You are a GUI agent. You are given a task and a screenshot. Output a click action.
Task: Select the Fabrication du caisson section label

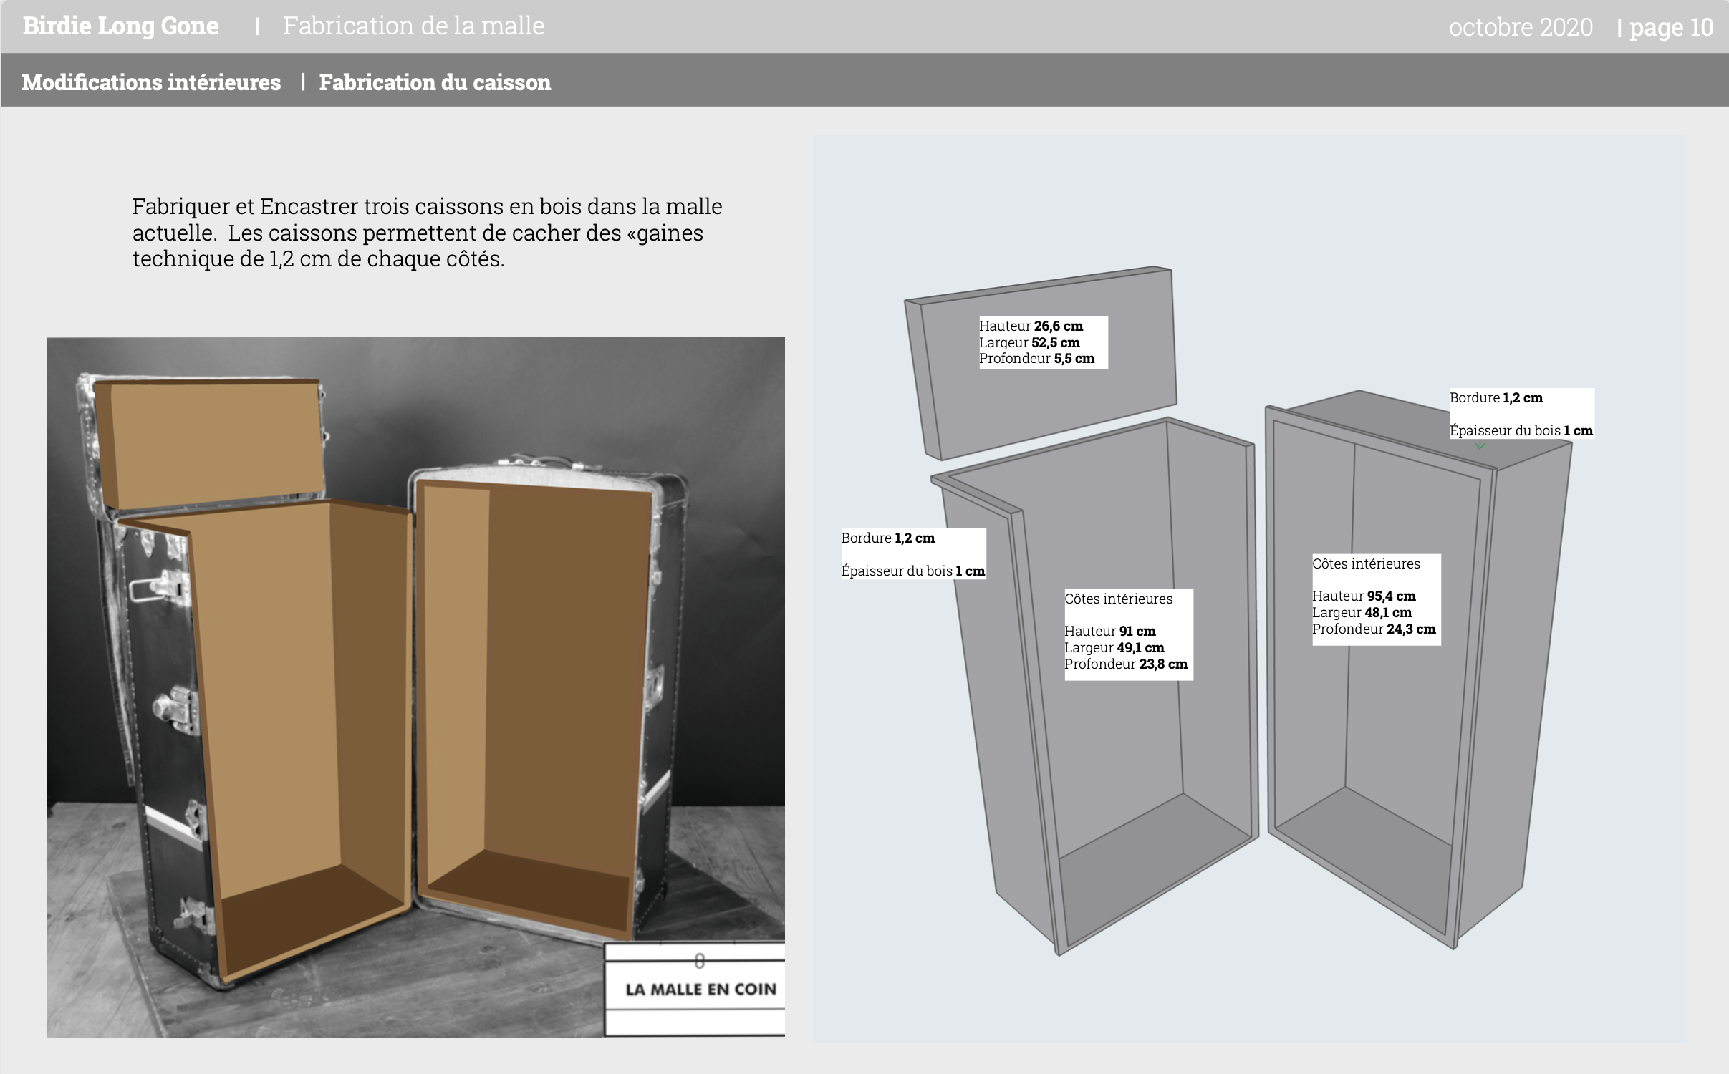tap(435, 82)
